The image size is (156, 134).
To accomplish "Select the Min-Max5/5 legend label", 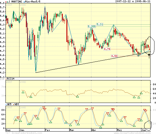I will [33, 2].
